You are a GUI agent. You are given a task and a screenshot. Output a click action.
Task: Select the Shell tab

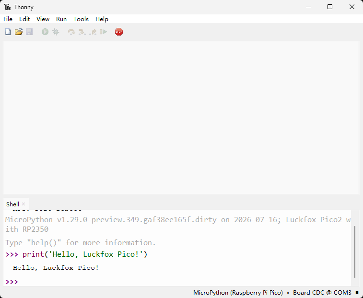(x=13, y=204)
